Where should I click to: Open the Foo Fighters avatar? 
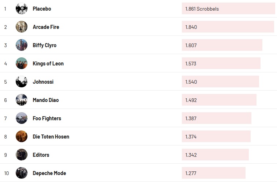pos(22,118)
